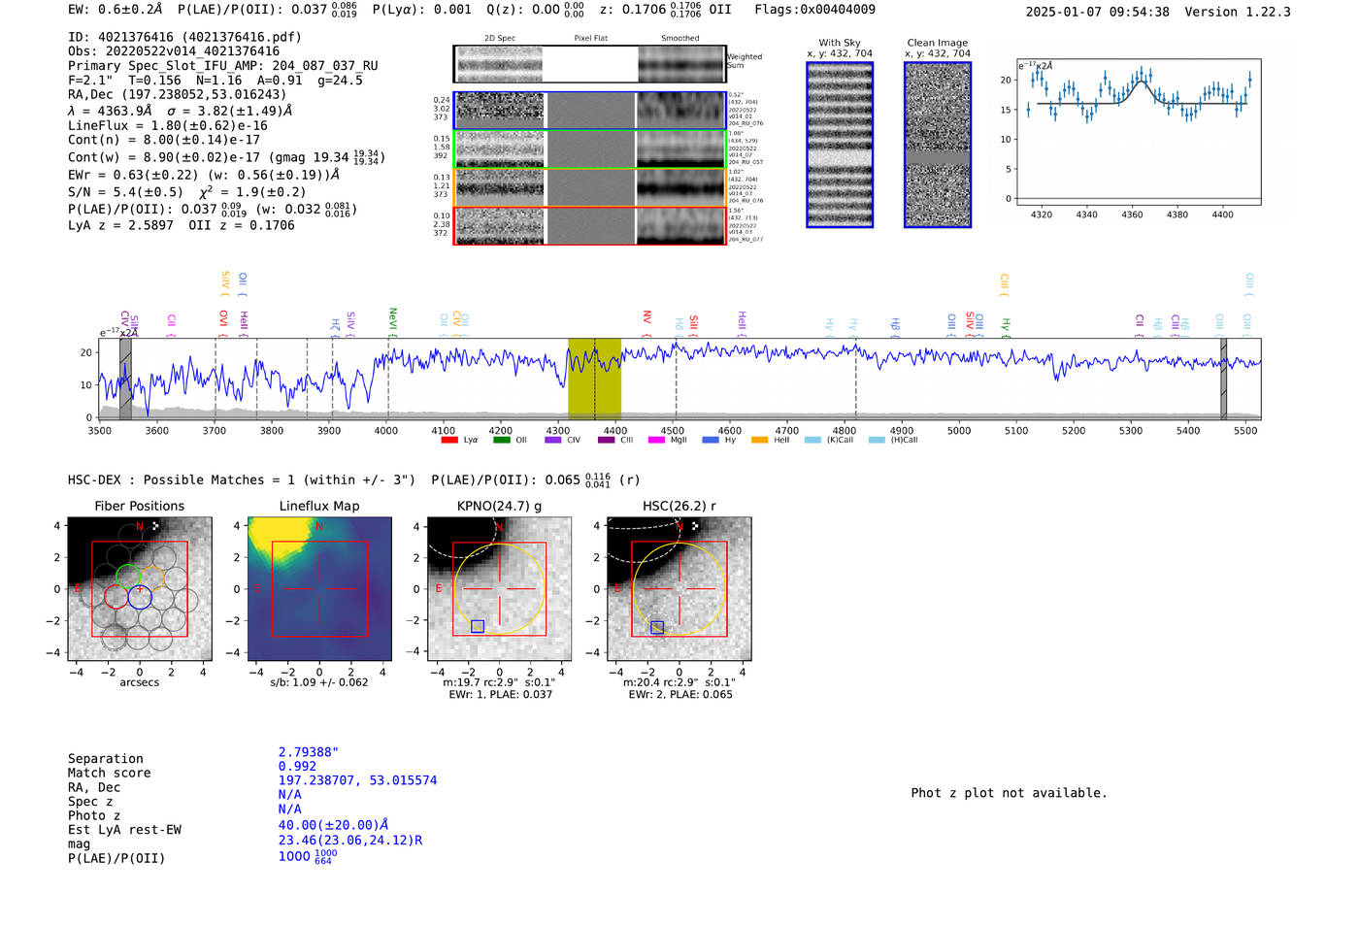
Task: Click the OII green legend swatch
Action: (x=501, y=440)
